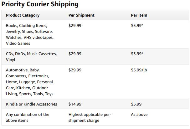
Task: Click the 'Books, Clothing Items' text
Action: coord(26,26)
